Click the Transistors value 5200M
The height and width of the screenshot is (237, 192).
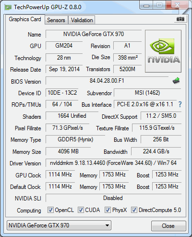[x=127, y=69]
